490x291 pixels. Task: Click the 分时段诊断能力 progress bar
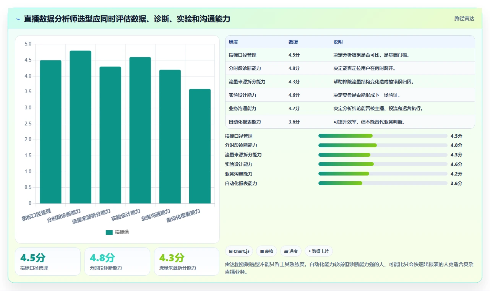(x=383, y=145)
